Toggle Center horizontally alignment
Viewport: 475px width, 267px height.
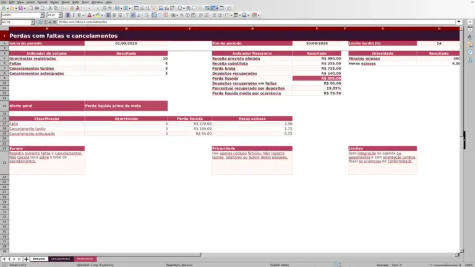point(114,15)
